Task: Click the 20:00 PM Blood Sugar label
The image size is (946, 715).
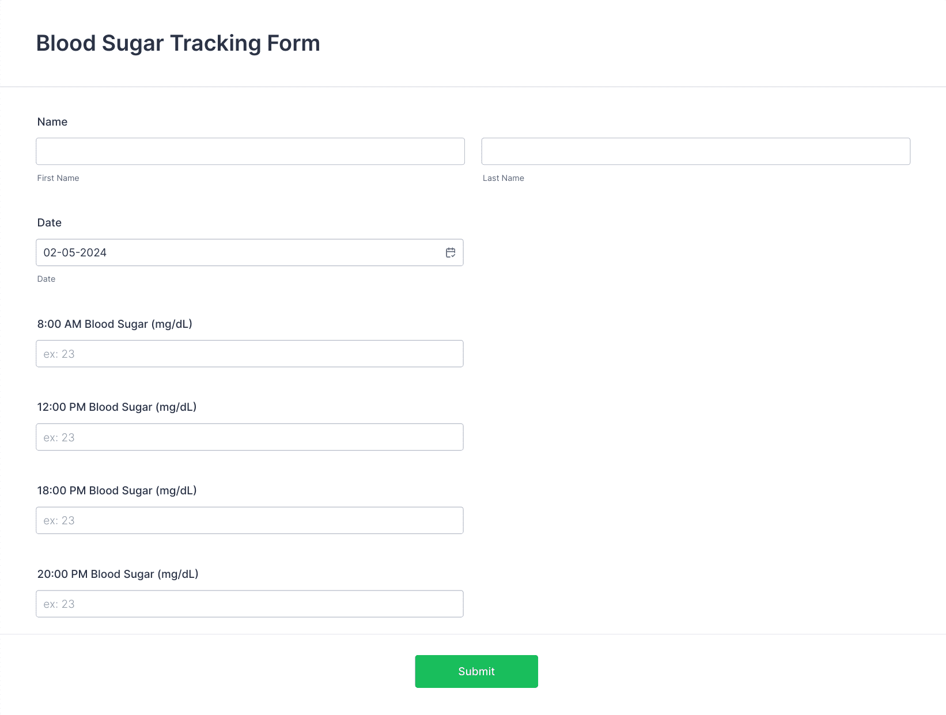Action: click(x=118, y=574)
